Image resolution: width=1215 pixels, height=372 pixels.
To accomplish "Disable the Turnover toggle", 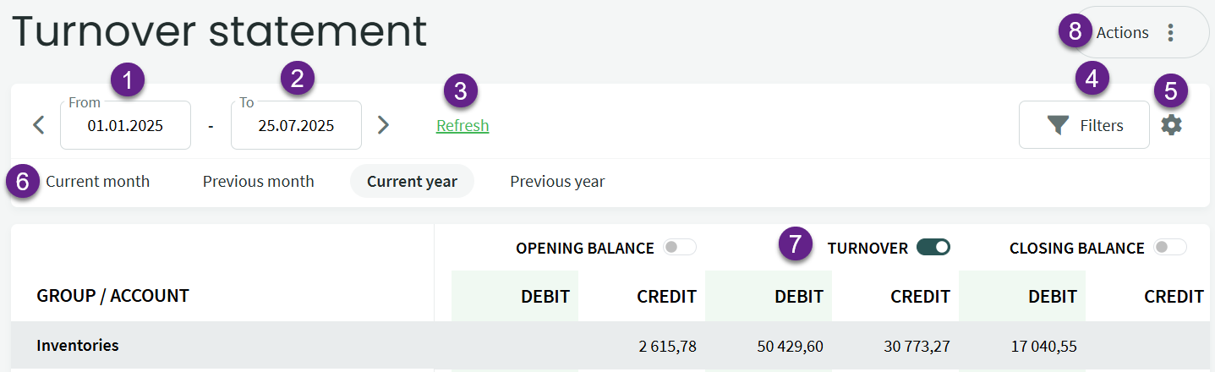I will click(x=933, y=248).
